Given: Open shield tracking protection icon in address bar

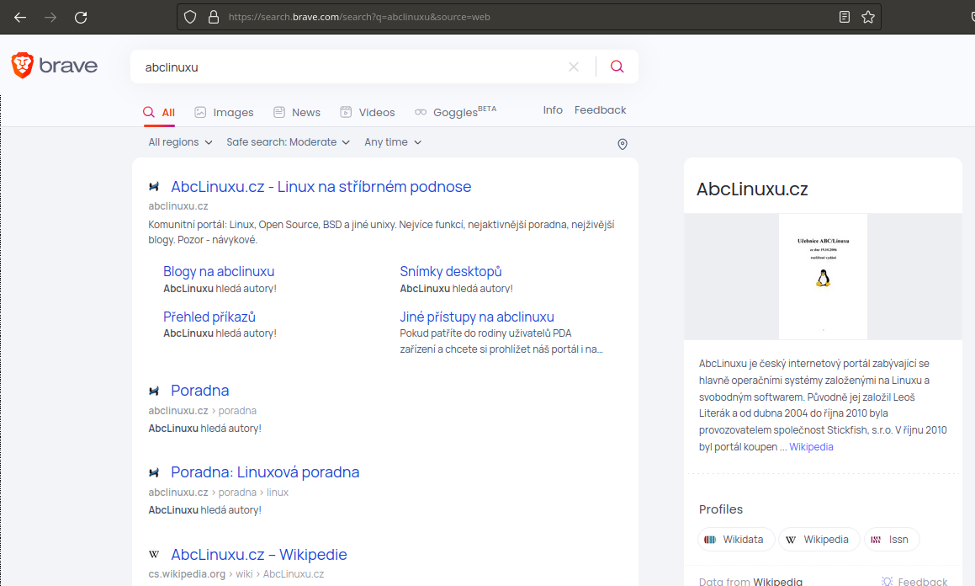Looking at the screenshot, I should coord(190,17).
